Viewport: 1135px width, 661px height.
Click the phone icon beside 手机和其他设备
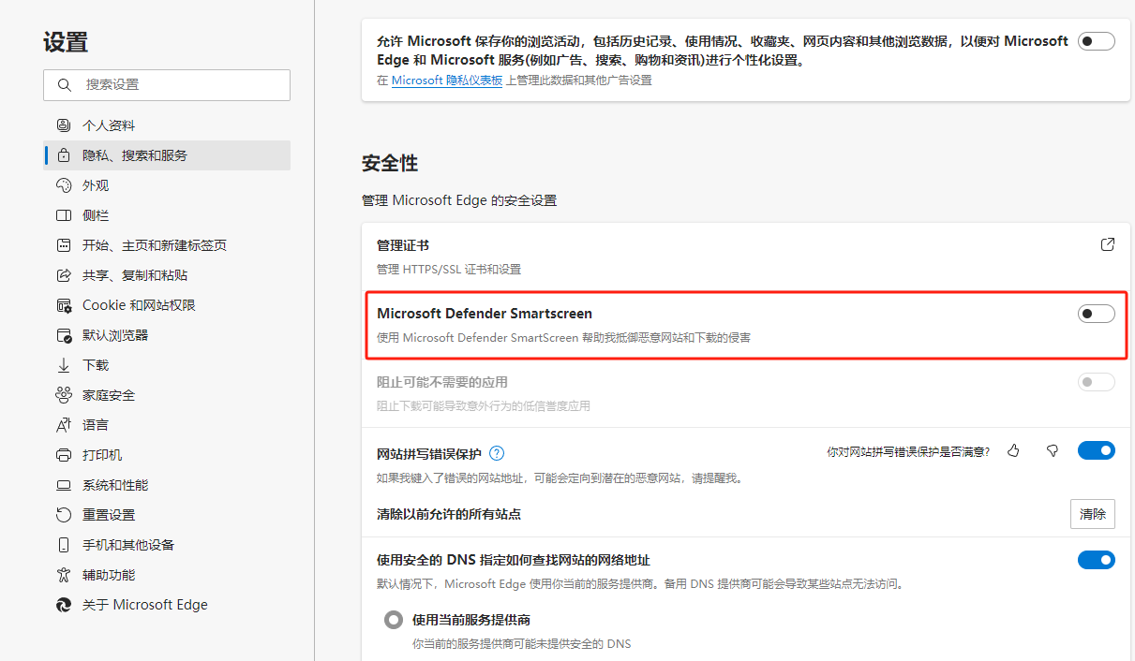(64, 545)
